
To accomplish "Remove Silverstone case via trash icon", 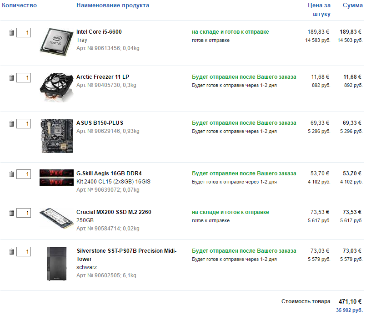I will pos(11,252).
